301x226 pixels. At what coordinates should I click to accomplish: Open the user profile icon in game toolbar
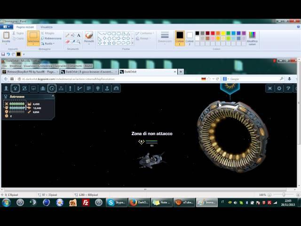(x=6, y=88)
